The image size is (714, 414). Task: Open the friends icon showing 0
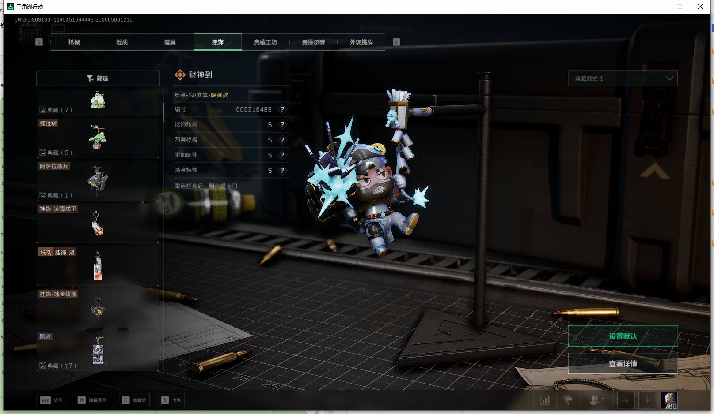597,400
